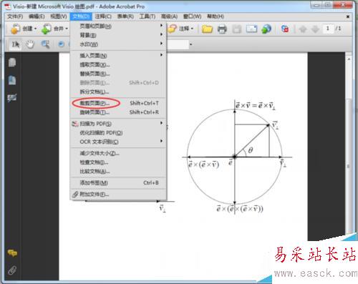Choose 添加书签(M) menu item

point(118,183)
